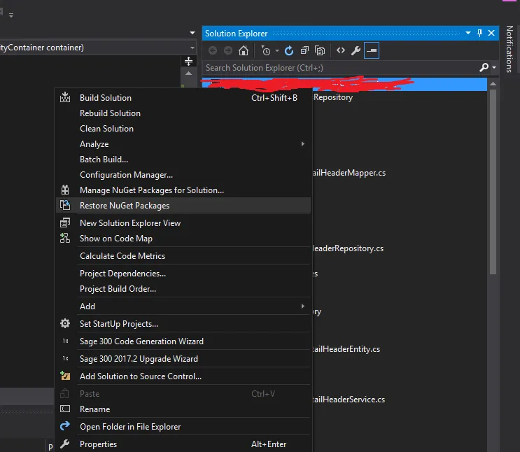Choose Add Solution to Source Control
Image resolution: width=520 pixels, height=452 pixels.
point(183,376)
